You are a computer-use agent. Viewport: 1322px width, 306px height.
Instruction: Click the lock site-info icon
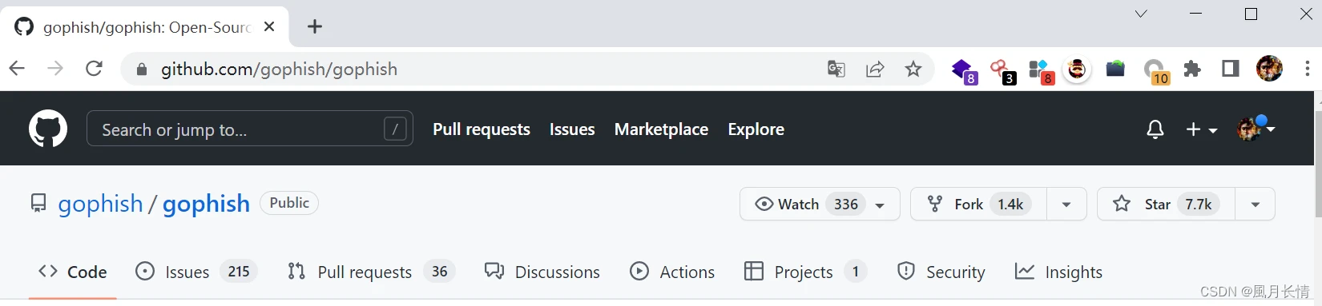pos(142,70)
